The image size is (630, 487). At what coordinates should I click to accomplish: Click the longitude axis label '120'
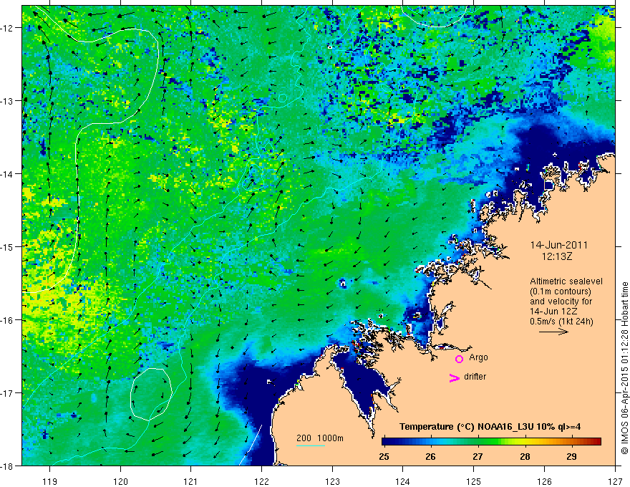pos(120,481)
